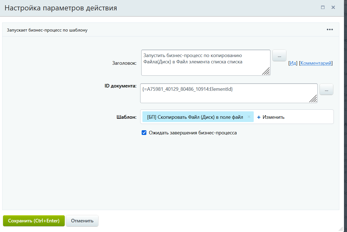Click the Ид link
The width and height of the screenshot is (347, 232).
[293, 63]
